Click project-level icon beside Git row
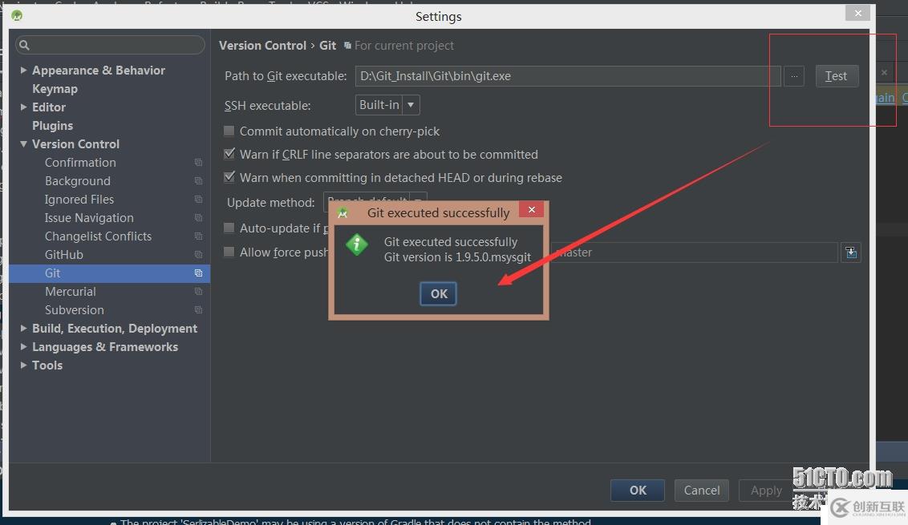908x525 pixels. (x=199, y=273)
